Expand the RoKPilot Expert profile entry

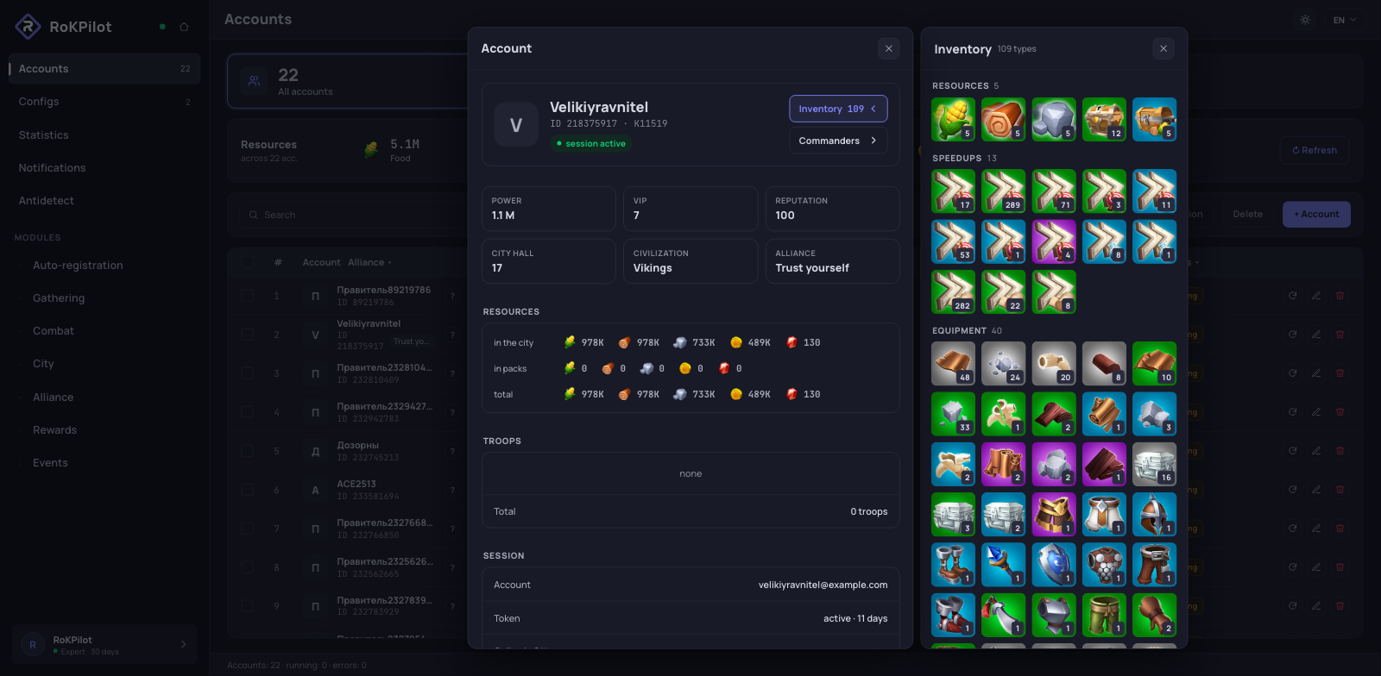(x=105, y=645)
